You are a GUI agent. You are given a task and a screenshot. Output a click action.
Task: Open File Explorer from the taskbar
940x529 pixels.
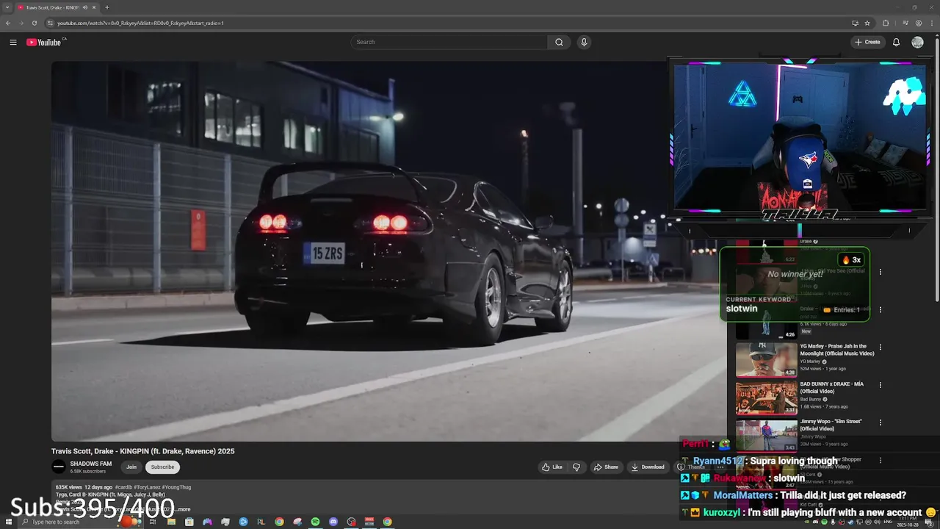pos(171,522)
